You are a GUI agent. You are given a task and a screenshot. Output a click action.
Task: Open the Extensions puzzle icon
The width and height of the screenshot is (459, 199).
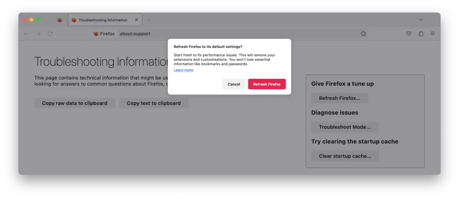pos(421,33)
